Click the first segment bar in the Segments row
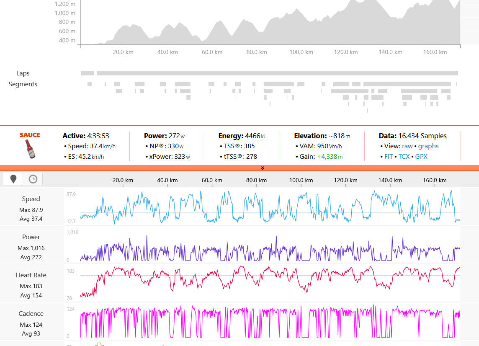 pos(90,84)
